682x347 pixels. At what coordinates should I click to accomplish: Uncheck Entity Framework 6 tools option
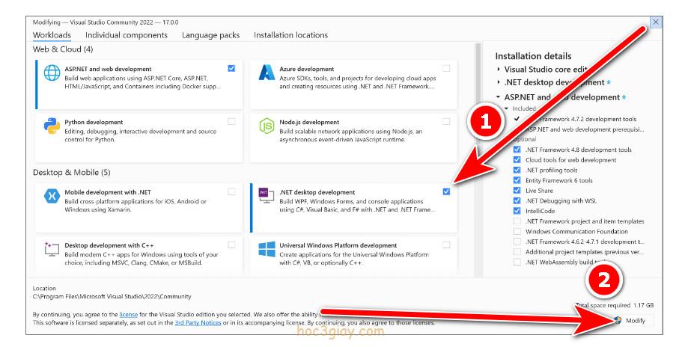[x=517, y=180]
